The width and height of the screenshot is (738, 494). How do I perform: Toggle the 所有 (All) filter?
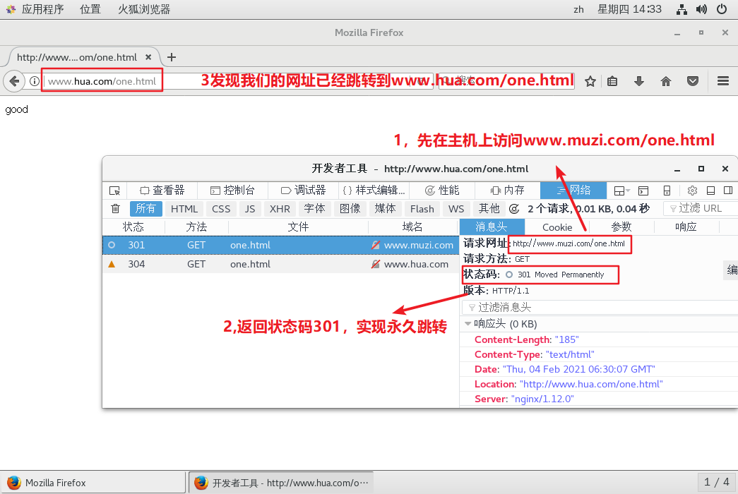(x=146, y=208)
